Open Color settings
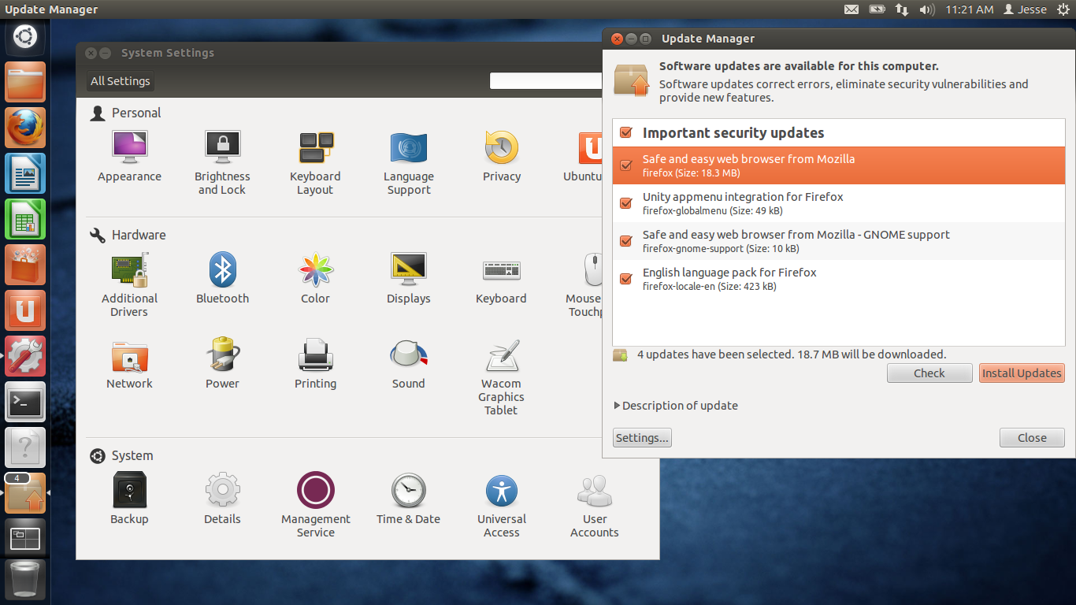1076x605 pixels. 315,278
